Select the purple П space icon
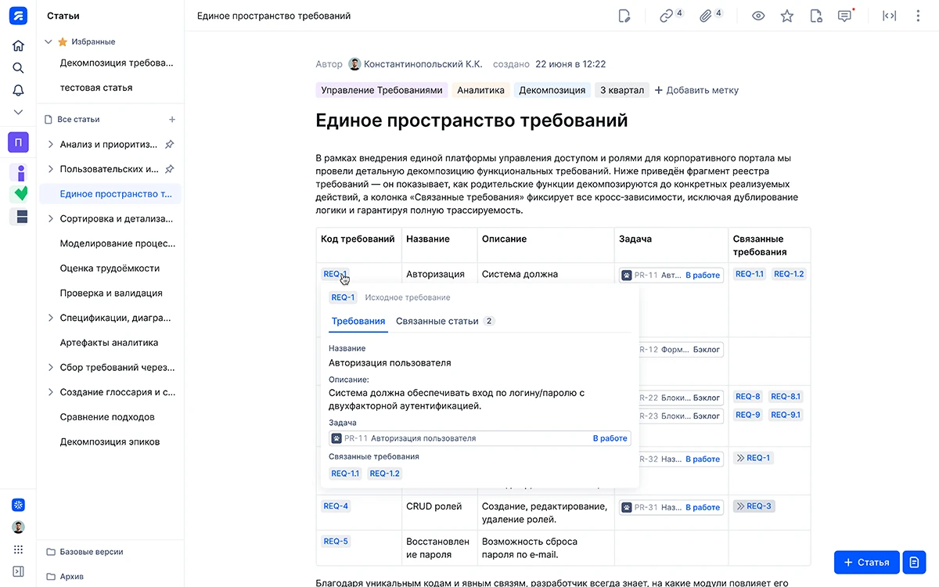 click(18, 142)
